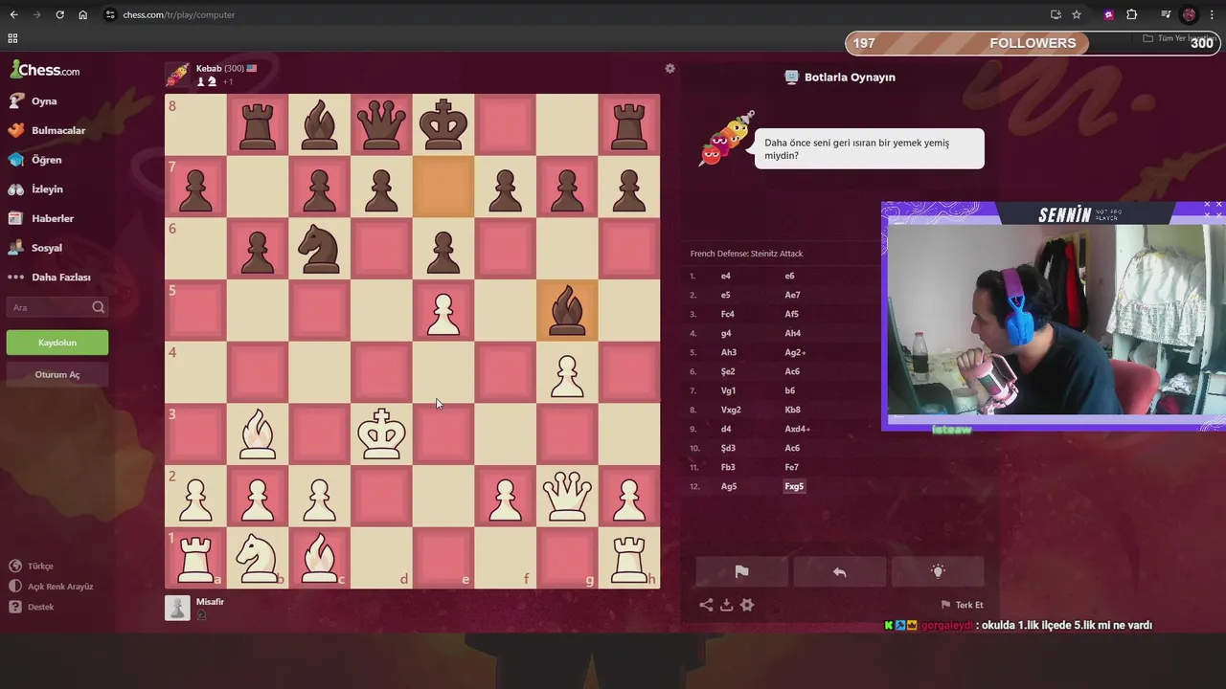Click the site info icon in address bar

(x=110, y=14)
